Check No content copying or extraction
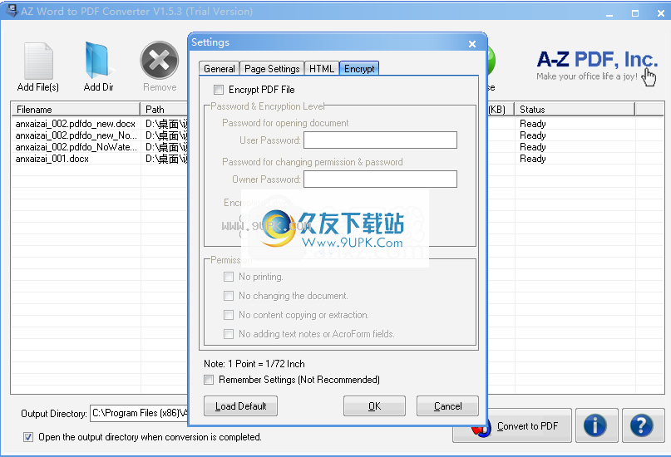 [229, 315]
